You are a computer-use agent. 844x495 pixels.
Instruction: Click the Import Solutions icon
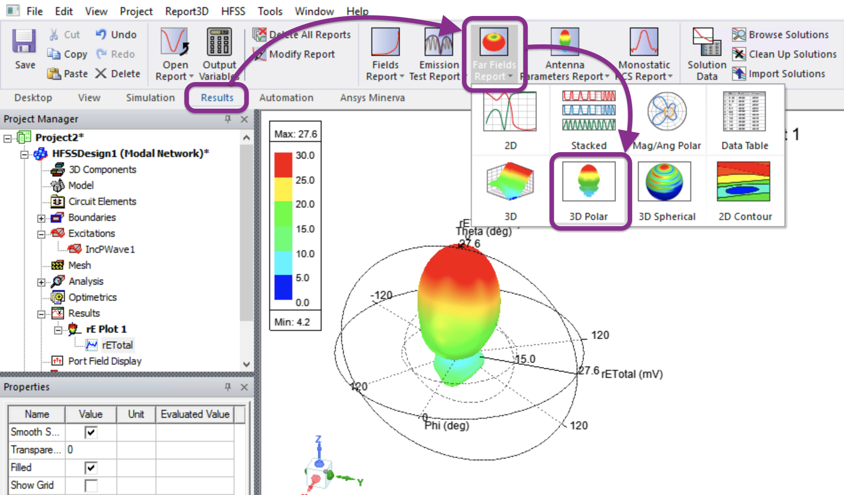coord(739,74)
